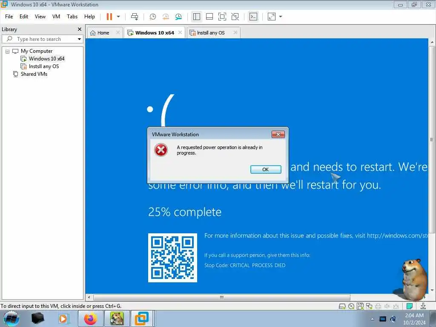Screen dimensions: 436x327
Task: Open the Windows Start orb
Action: pos(11,318)
